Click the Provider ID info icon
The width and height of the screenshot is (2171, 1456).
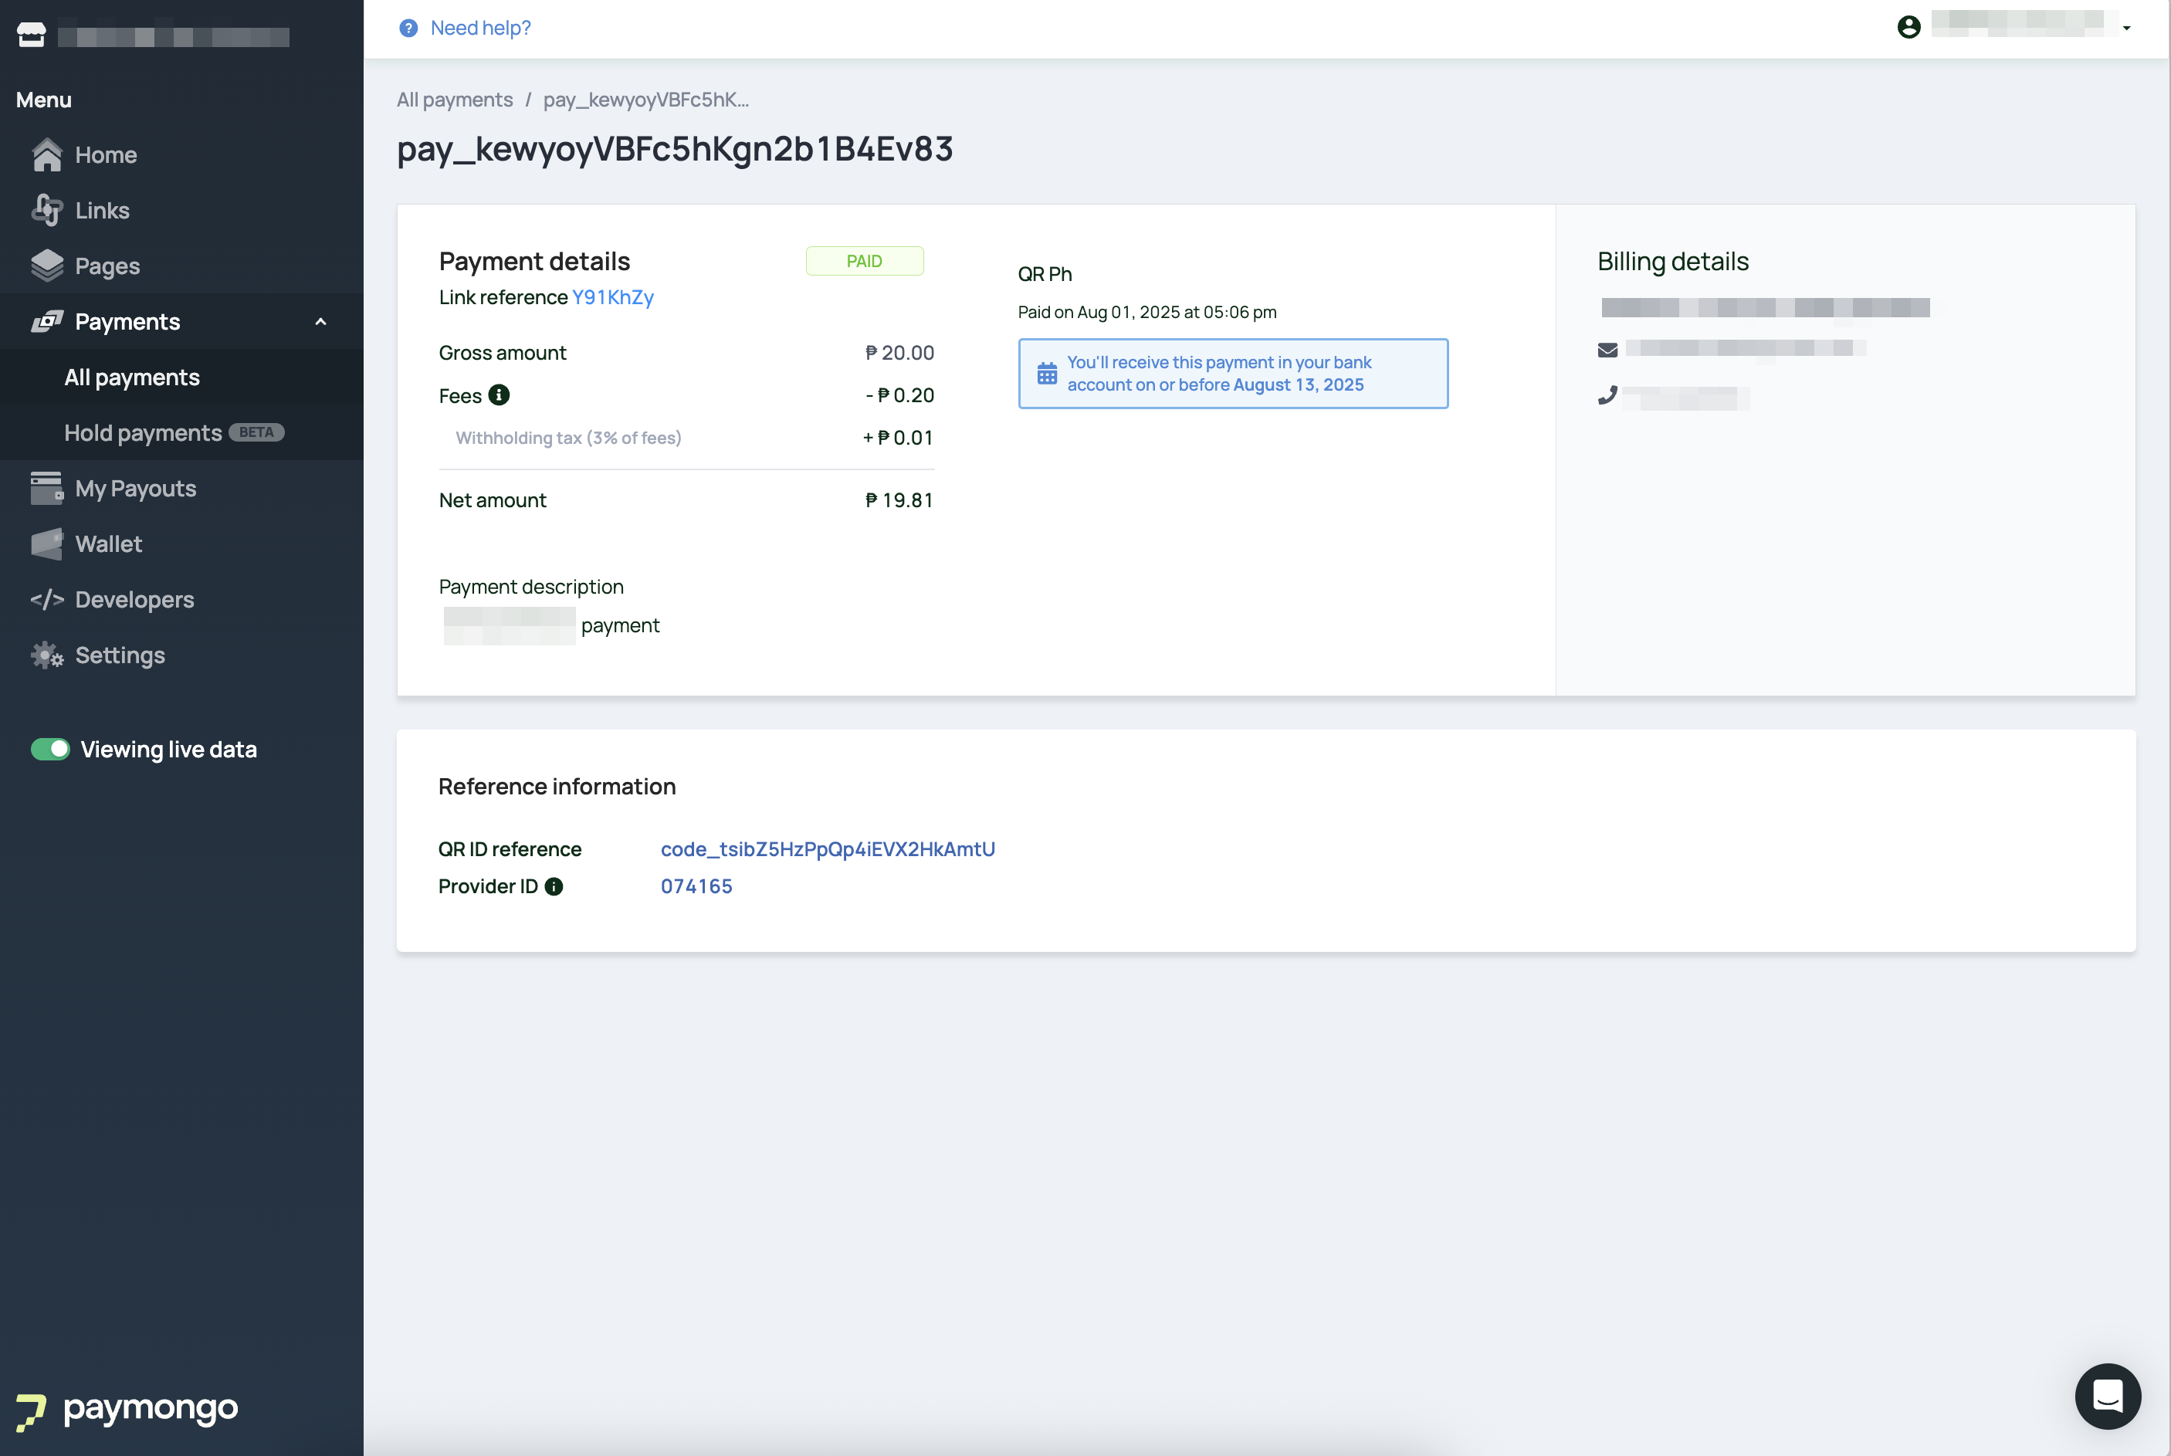coord(554,885)
